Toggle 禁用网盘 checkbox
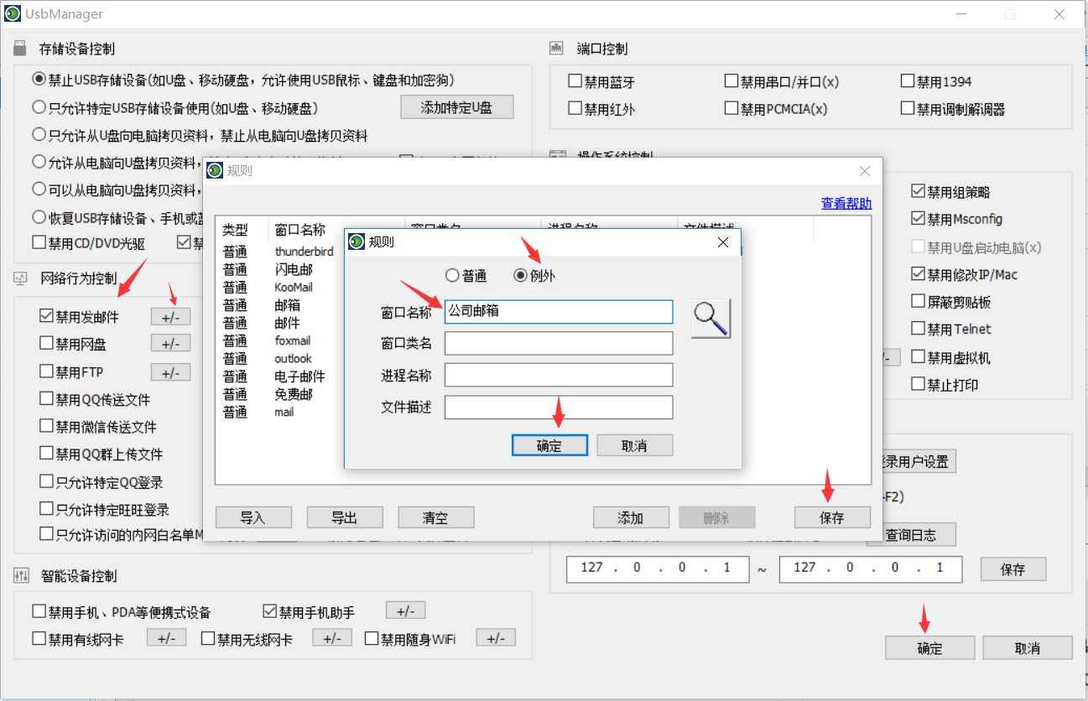Image resolution: width=1088 pixels, height=701 pixels. pos(47,344)
